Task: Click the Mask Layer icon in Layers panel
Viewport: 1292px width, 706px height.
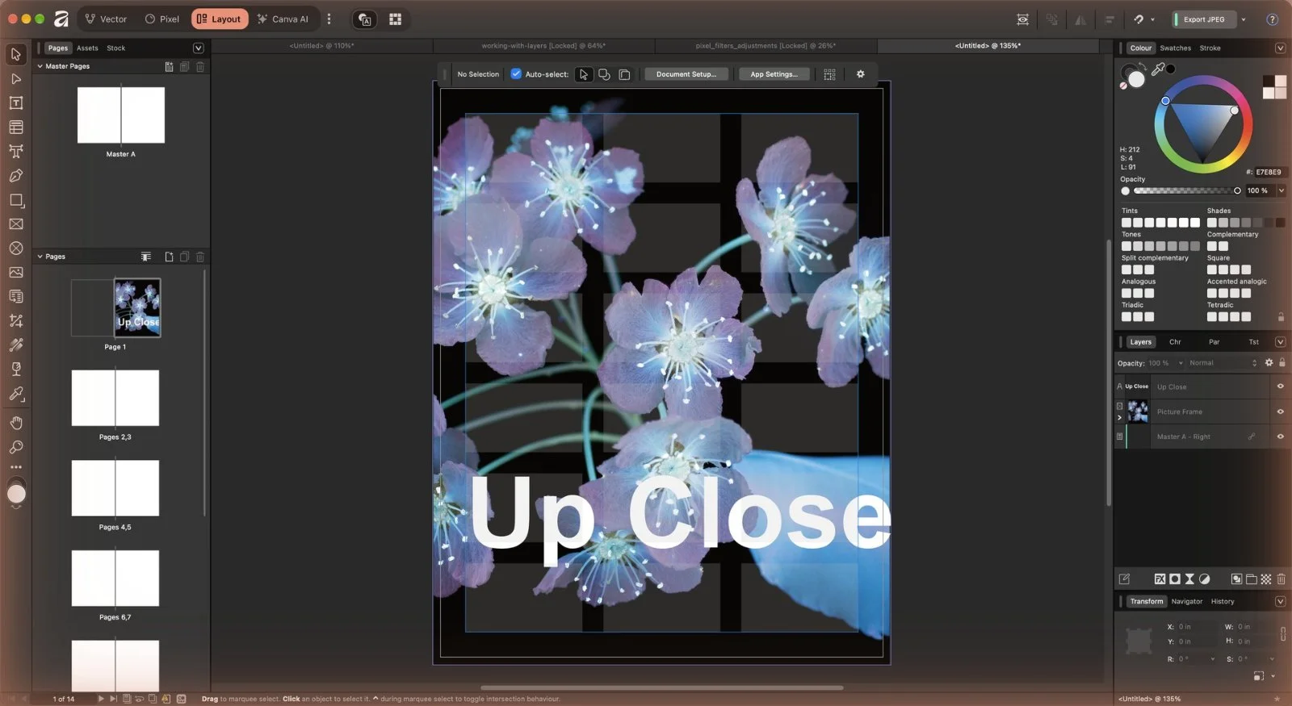Action: [1175, 579]
